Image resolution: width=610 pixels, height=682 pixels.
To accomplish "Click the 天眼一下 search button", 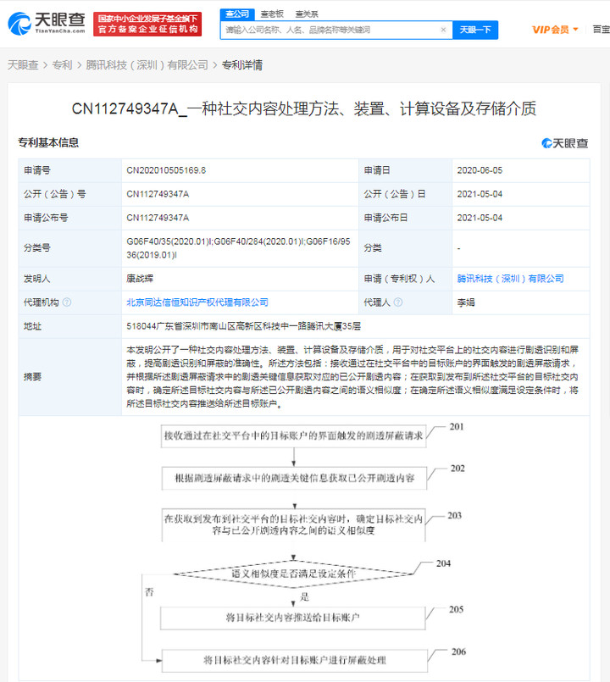I will click(x=475, y=30).
